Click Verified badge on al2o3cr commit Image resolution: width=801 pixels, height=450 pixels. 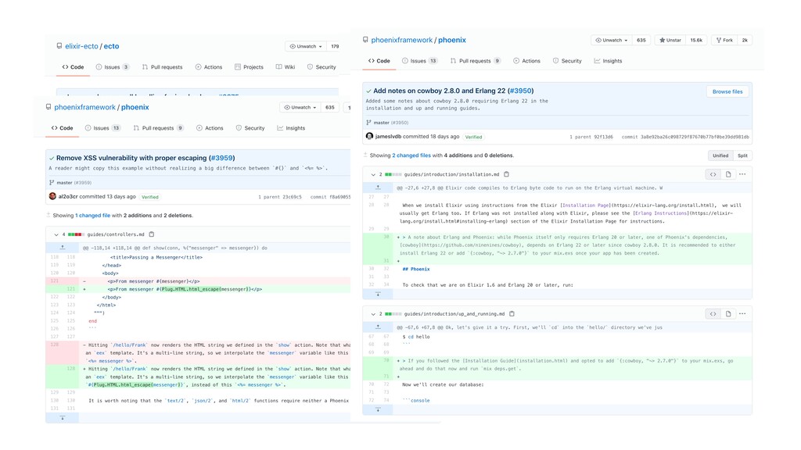[149, 197]
